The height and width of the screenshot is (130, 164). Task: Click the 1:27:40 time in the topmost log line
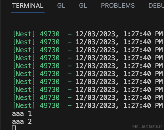[137, 34]
